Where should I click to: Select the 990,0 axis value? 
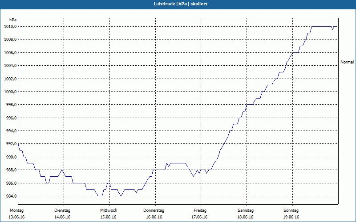pyautogui.click(x=11, y=157)
